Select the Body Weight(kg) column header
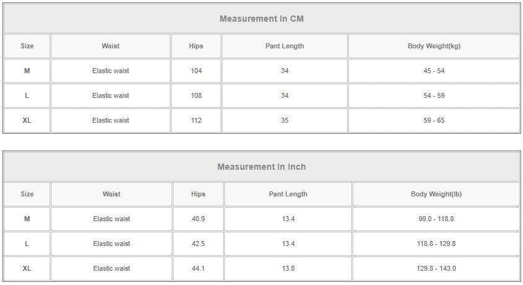Screen dimensions: 523x285 pos(434,46)
